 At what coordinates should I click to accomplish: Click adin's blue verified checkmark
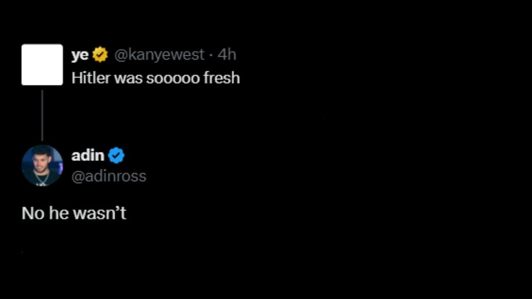[x=117, y=155]
